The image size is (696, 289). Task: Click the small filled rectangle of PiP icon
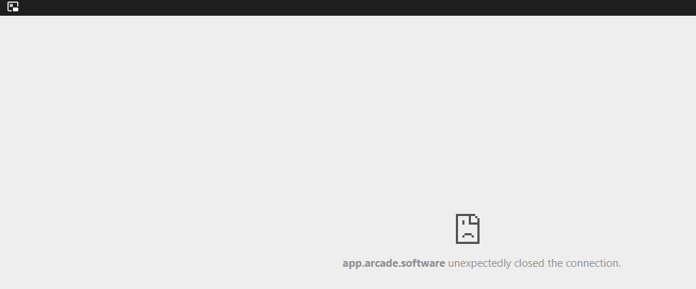(x=16, y=9)
